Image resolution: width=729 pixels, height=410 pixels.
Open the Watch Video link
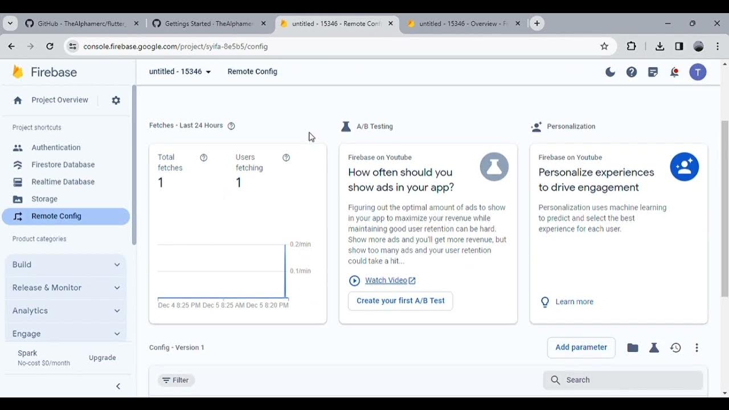pos(386,280)
